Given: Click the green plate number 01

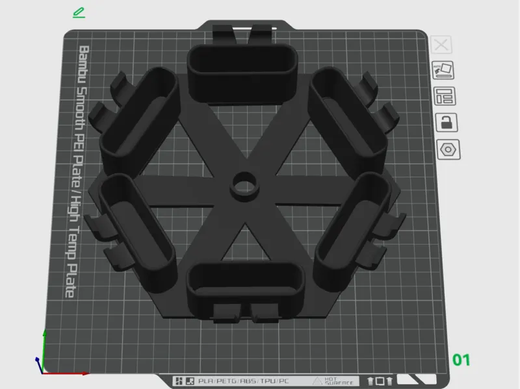Looking at the screenshot, I should (461, 360).
